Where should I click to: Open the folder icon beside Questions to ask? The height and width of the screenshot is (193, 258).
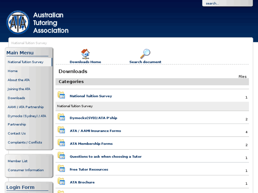[x=61, y=155]
